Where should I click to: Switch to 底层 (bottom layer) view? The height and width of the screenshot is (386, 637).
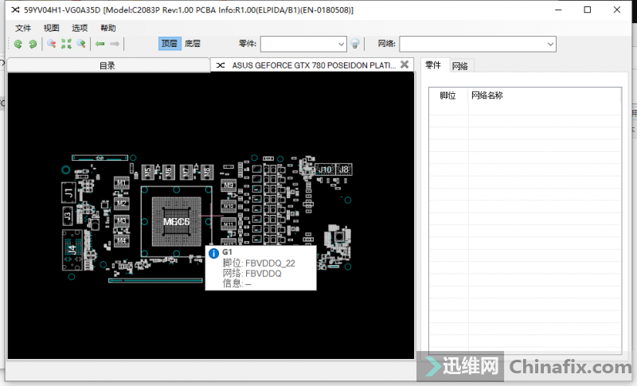(x=193, y=44)
